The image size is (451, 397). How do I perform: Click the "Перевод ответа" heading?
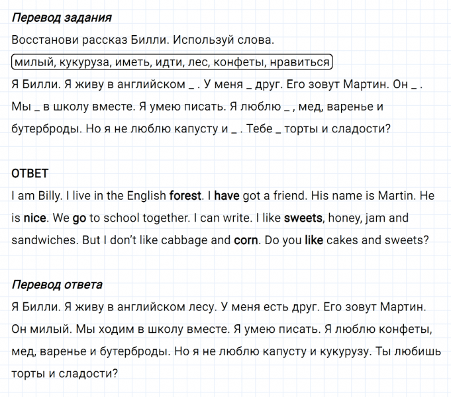[x=57, y=285]
